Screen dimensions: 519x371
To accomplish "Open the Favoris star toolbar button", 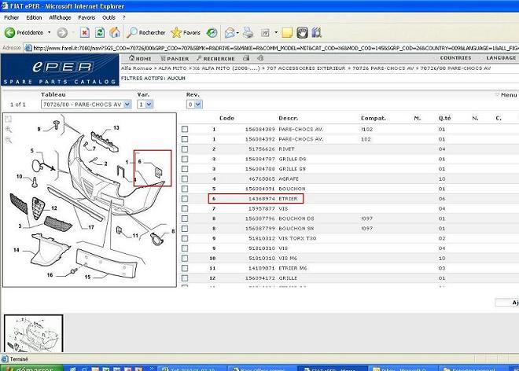I will (x=186, y=32).
